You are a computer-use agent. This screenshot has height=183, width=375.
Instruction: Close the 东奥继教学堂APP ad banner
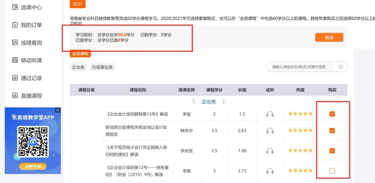pyautogui.click(x=58, y=110)
